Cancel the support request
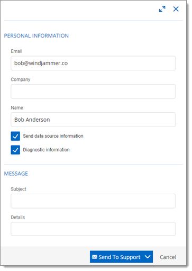The height and width of the screenshot is (271, 192). point(168,257)
